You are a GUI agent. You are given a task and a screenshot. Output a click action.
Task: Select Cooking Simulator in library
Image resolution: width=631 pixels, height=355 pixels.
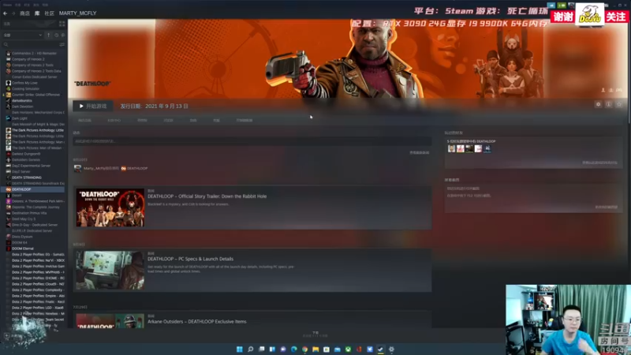click(x=26, y=88)
